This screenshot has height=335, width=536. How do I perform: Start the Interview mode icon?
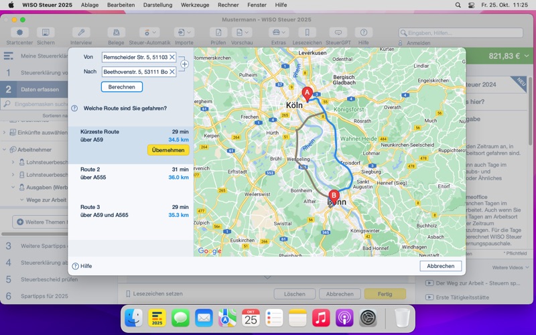(x=81, y=32)
